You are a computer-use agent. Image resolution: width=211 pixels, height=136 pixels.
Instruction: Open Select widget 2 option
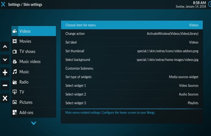point(132,94)
